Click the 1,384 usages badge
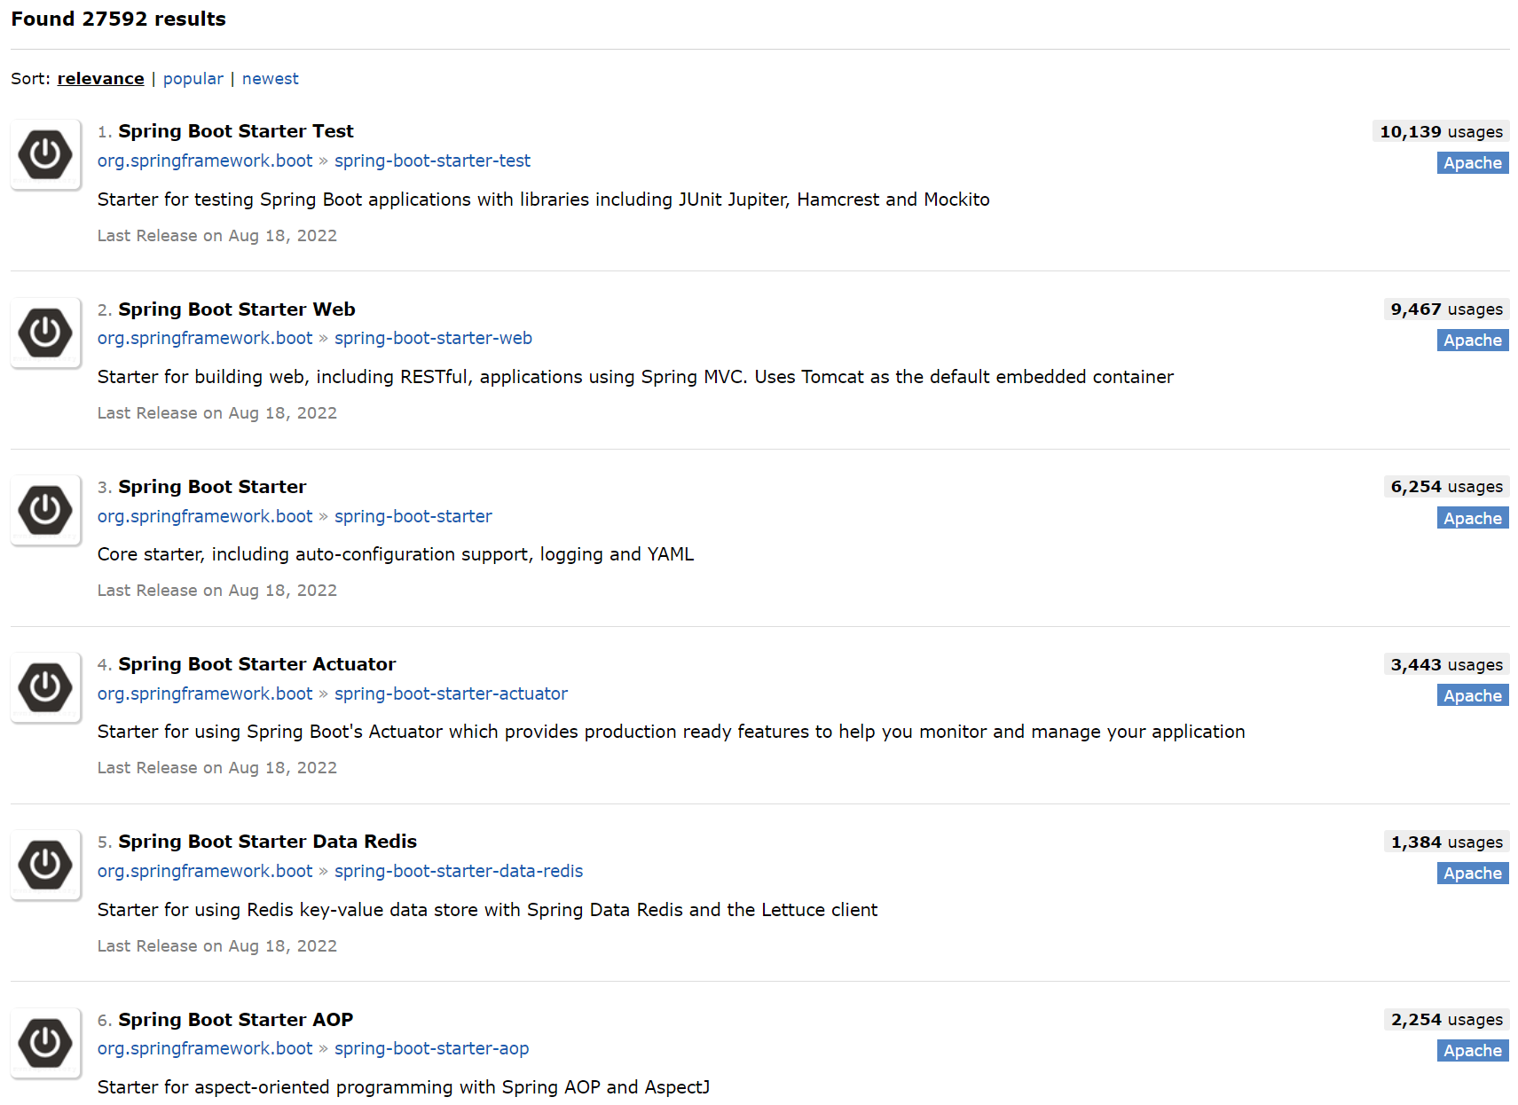The image size is (1518, 1105). pos(1446,842)
